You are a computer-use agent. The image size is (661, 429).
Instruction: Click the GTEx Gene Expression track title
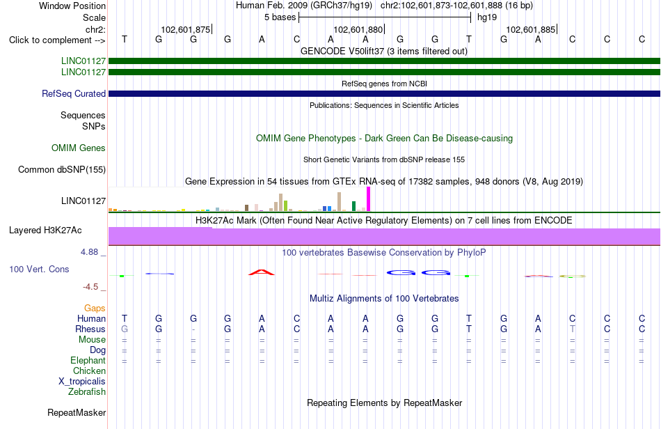[x=384, y=181]
